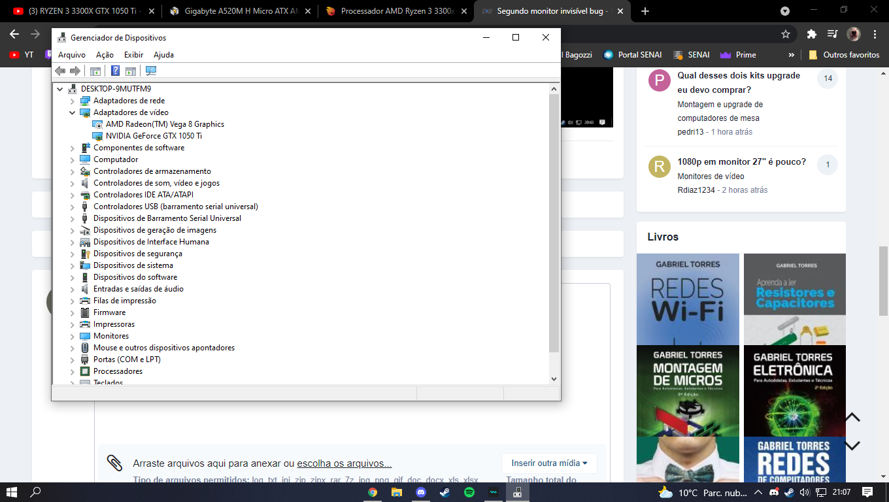Click the Entradas e saídas de áudio icon
The image size is (889, 502).
pyautogui.click(x=85, y=289)
